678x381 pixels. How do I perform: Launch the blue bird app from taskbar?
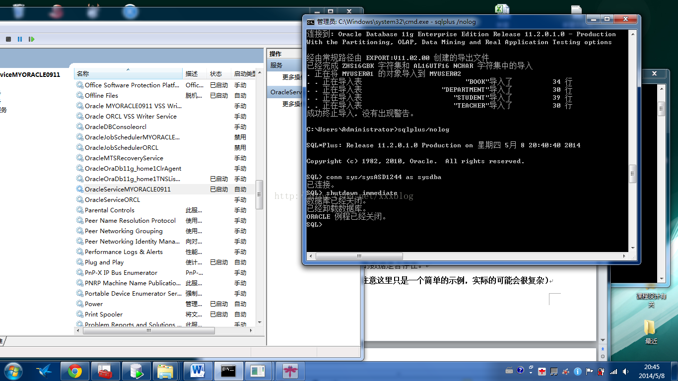[x=45, y=371]
